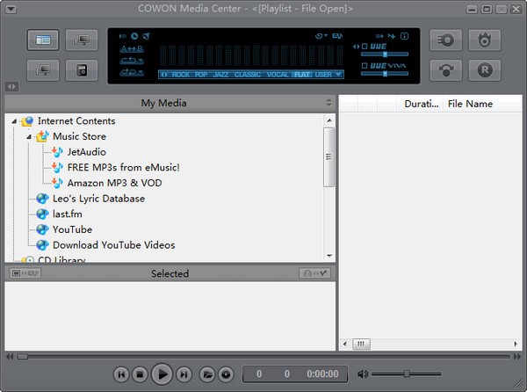Click the Selected panel left button

coord(25,273)
